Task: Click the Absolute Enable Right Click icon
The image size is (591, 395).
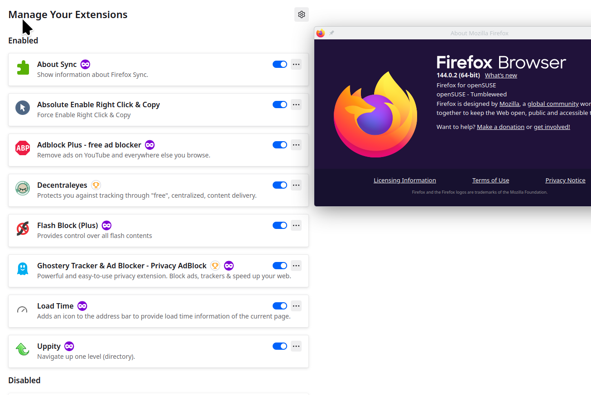Action: click(x=23, y=108)
